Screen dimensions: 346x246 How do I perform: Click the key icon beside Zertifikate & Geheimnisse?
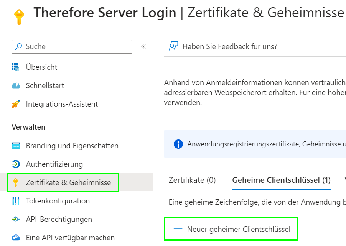click(16, 182)
